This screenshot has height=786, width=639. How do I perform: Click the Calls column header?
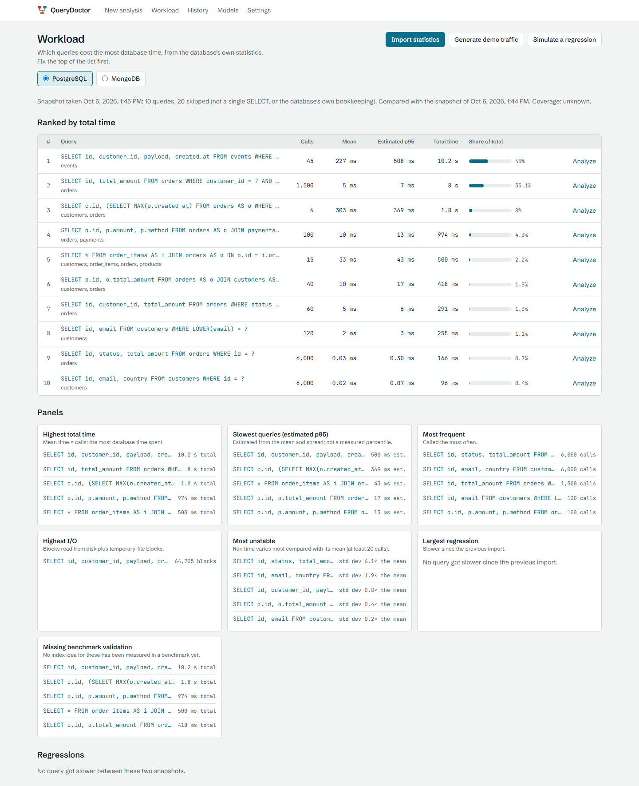[307, 142]
